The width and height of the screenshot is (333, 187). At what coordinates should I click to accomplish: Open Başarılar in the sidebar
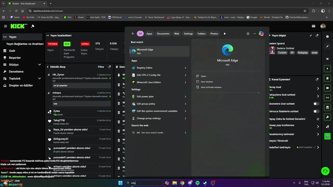click(22, 58)
